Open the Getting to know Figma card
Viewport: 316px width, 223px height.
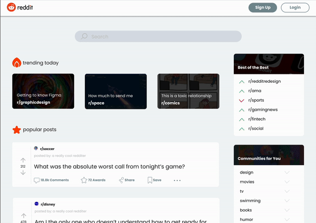[43, 91]
